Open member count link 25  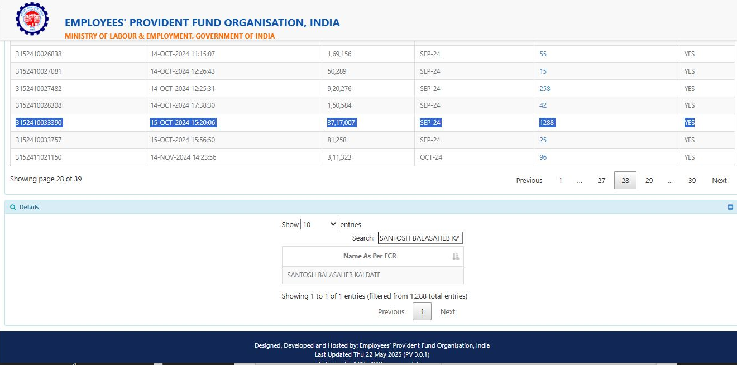tap(543, 140)
